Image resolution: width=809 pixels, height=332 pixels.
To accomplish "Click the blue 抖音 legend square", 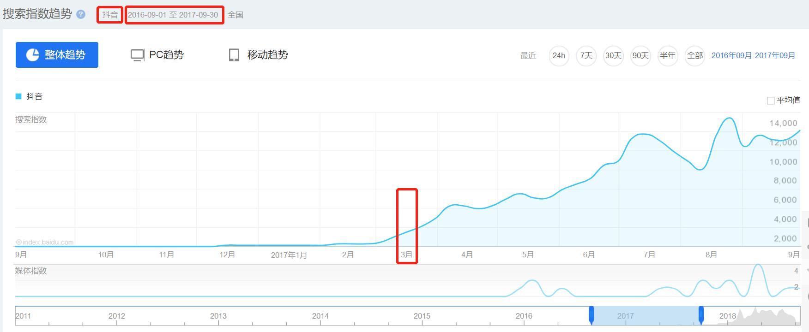I will coord(18,96).
